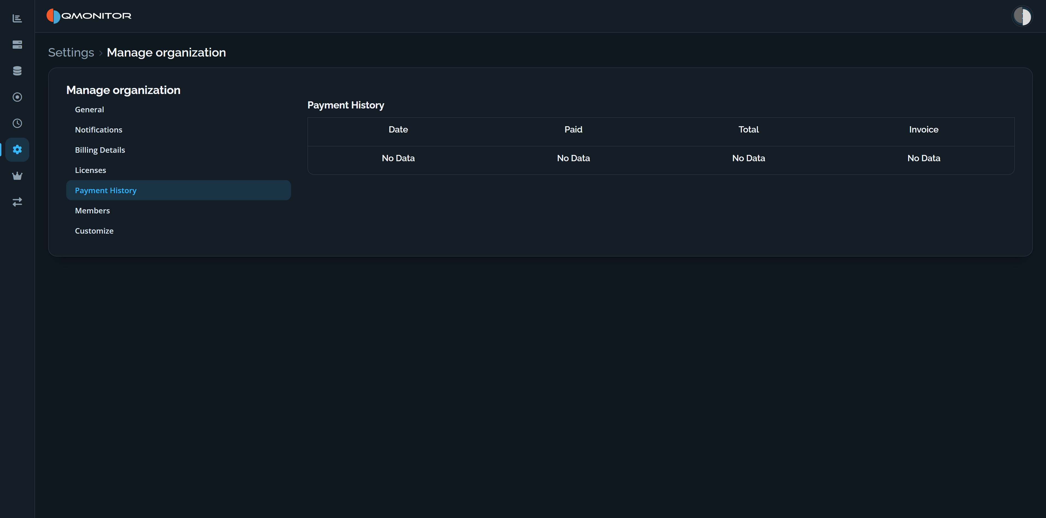1046x518 pixels.
Task: Open the clock history sidebar icon
Action: point(17,123)
